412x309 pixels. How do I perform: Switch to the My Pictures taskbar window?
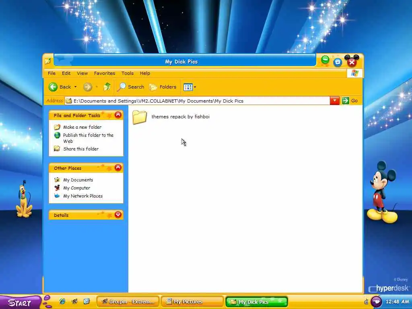192,302
